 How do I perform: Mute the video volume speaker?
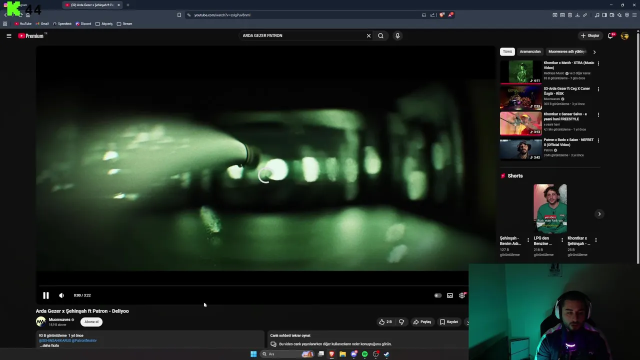pos(61,295)
